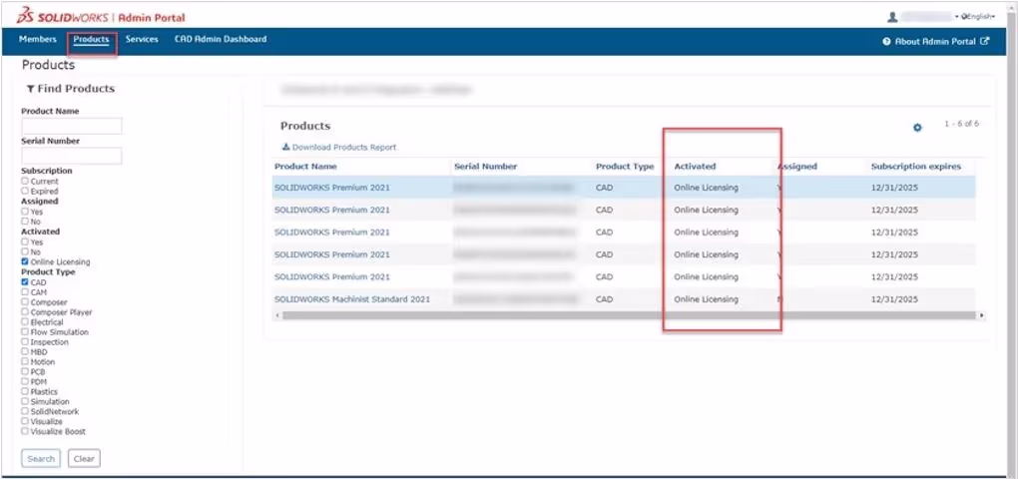The image size is (1018, 480).
Task: Go to the Members tab
Action: tap(38, 40)
